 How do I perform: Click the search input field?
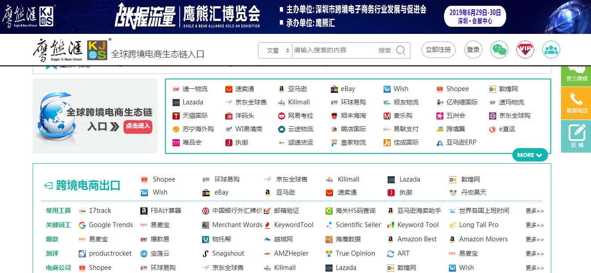point(333,50)
